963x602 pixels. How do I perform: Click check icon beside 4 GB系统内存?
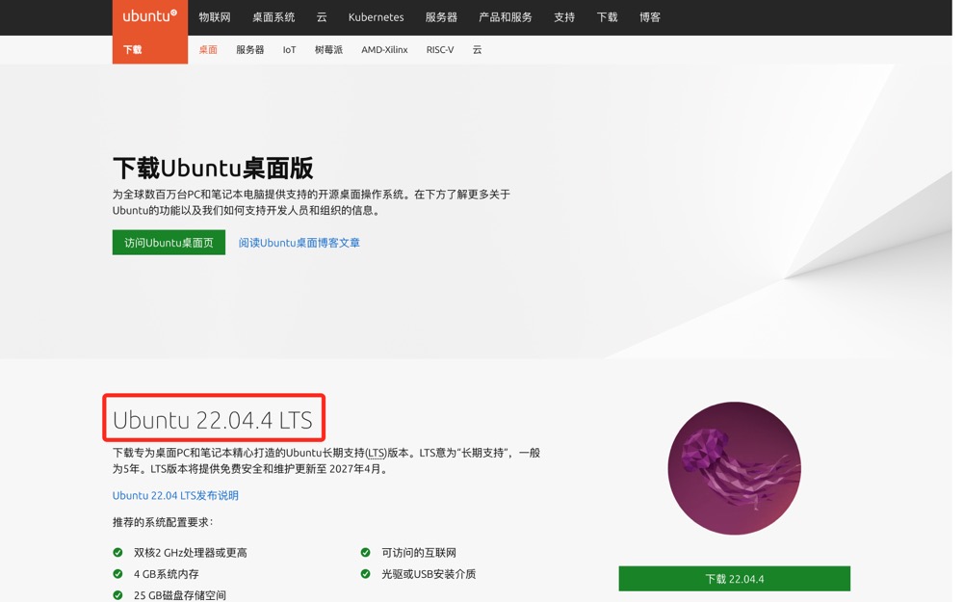pos(117,574)
